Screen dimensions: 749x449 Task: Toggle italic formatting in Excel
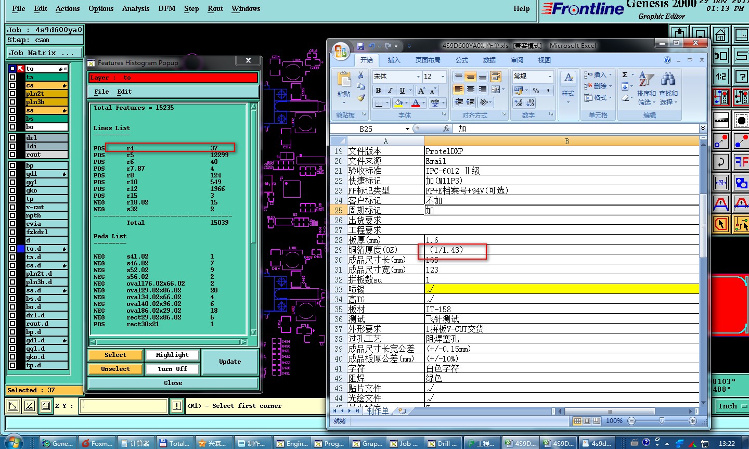[390, 91]
